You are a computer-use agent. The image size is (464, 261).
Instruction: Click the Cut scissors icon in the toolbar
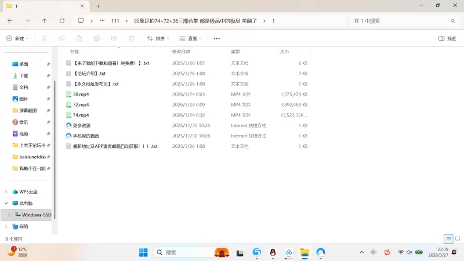click(44, 38)
